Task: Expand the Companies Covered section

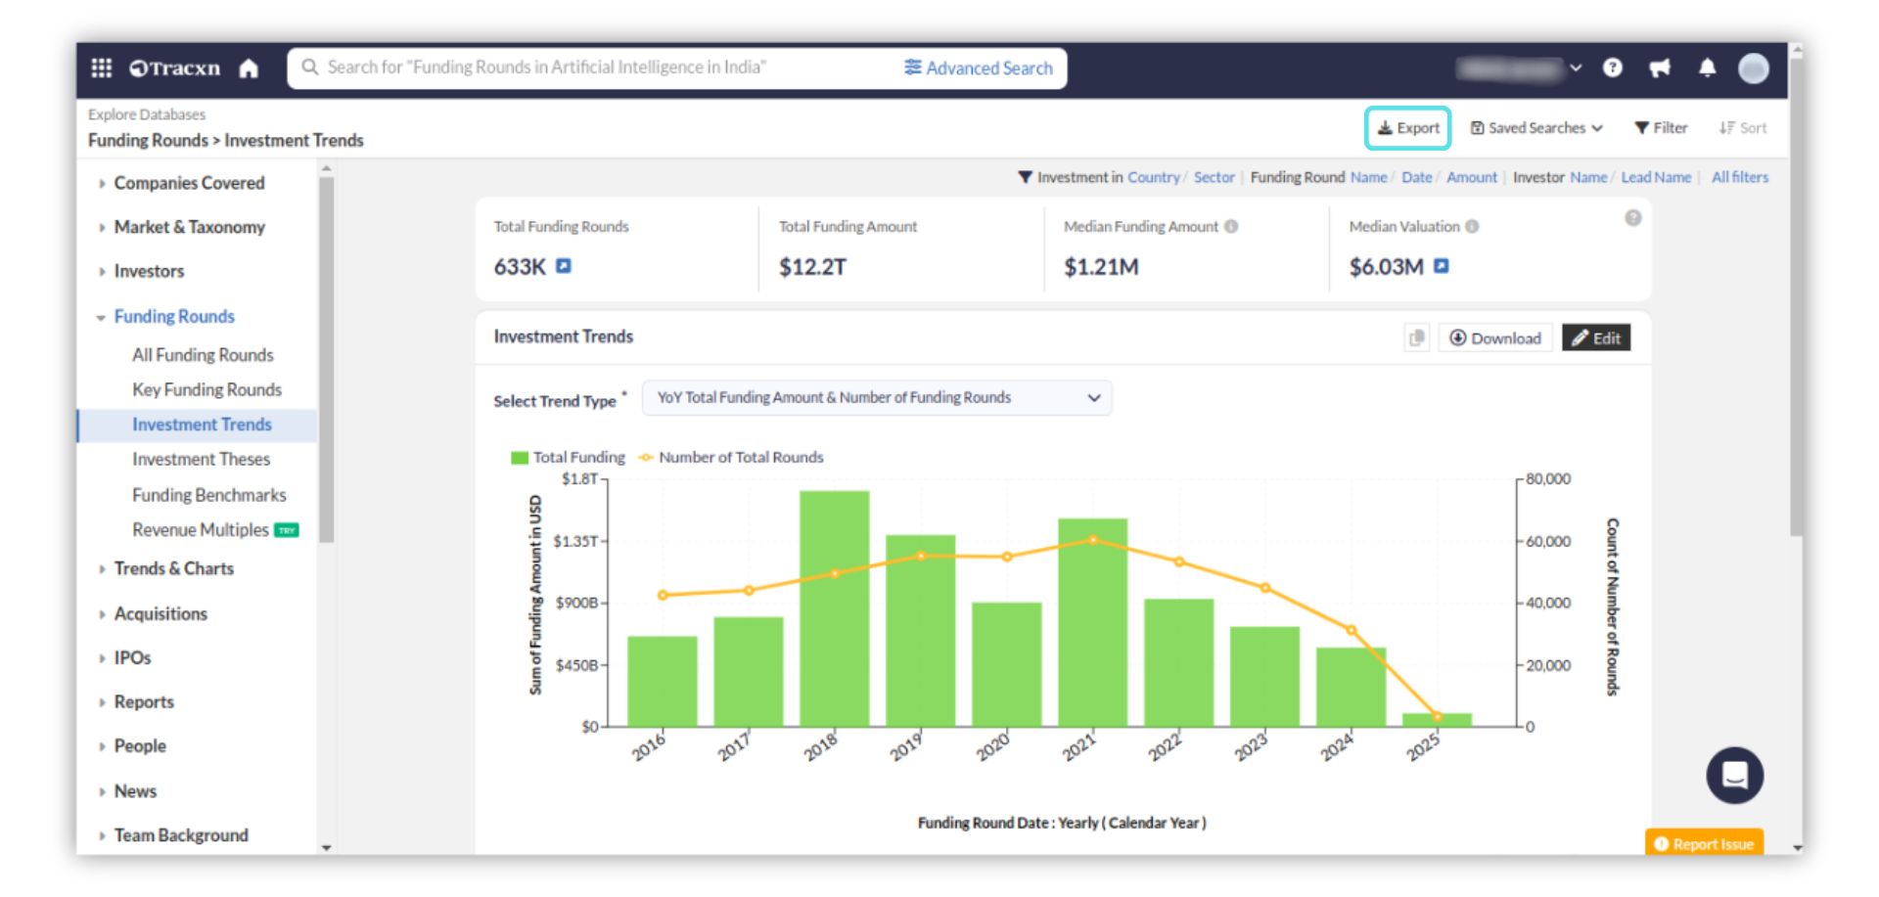Action: tap(189, 183)
